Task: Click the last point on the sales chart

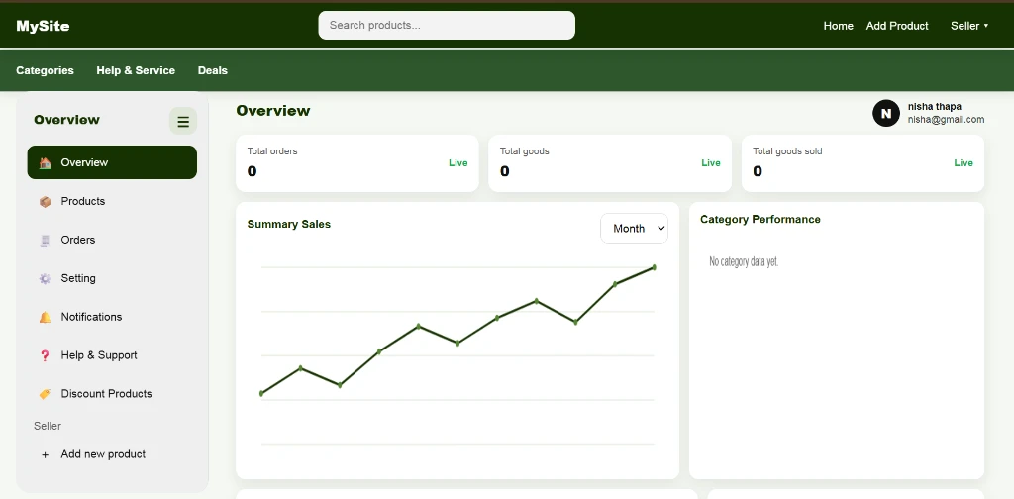Action: point(654,267)
